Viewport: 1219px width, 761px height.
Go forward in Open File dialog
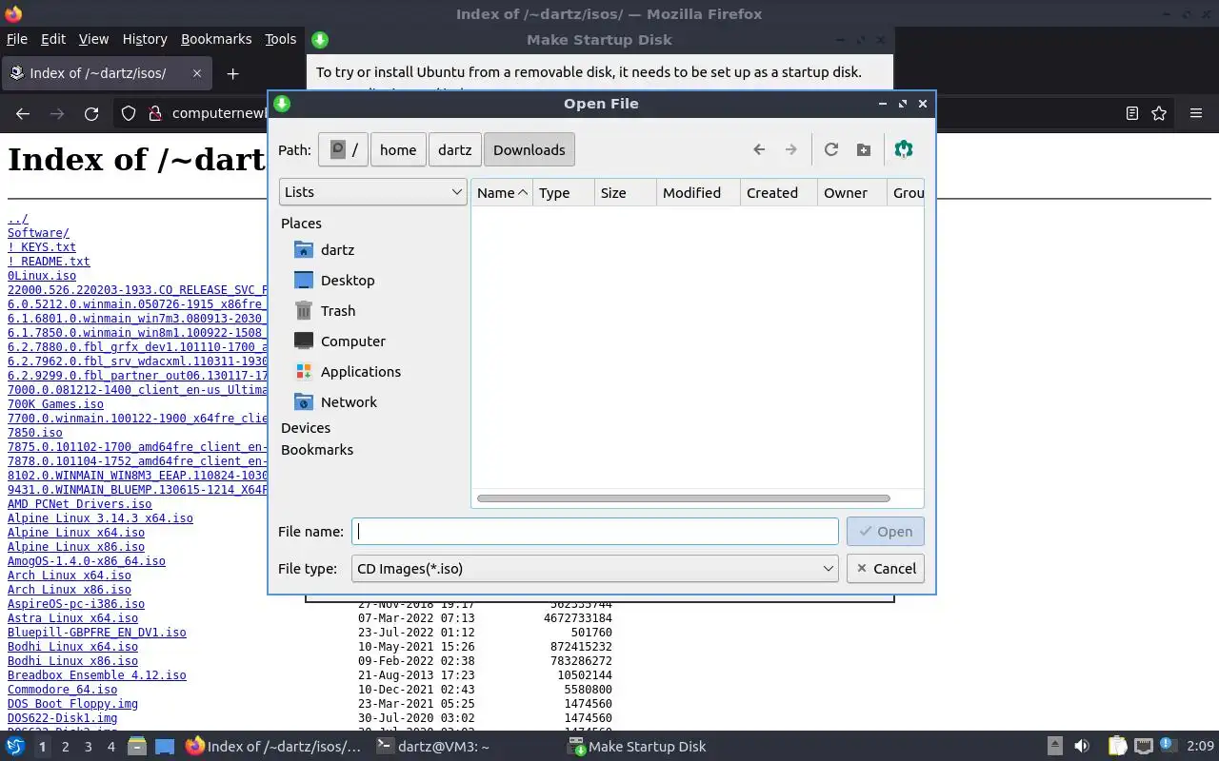[790, 149]
